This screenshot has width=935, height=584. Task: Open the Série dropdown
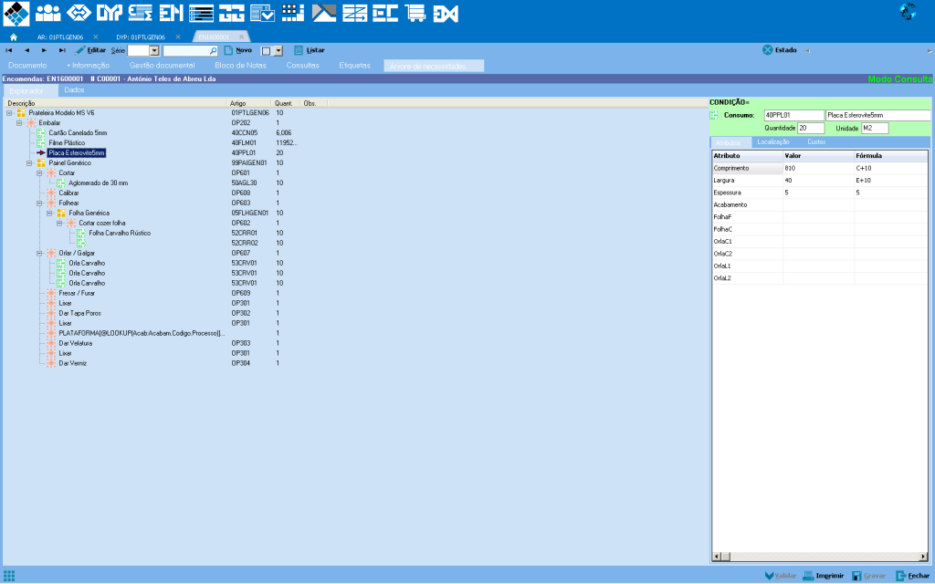(154, 51)
